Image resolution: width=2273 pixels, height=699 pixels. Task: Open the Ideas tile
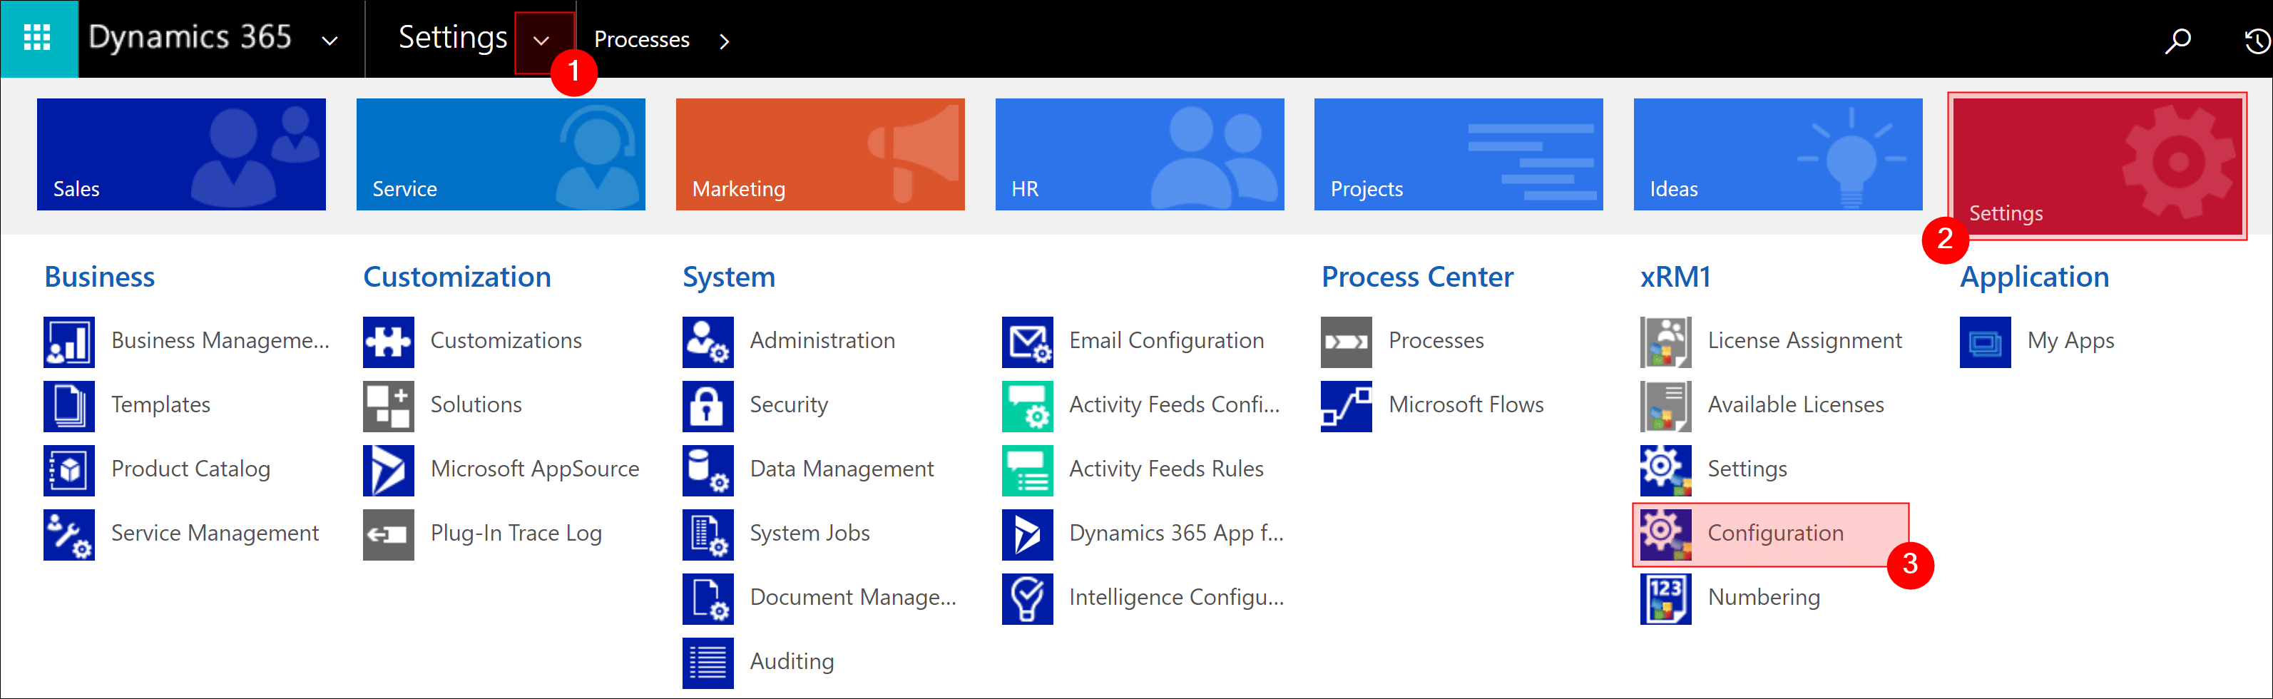pos(1778,153)
